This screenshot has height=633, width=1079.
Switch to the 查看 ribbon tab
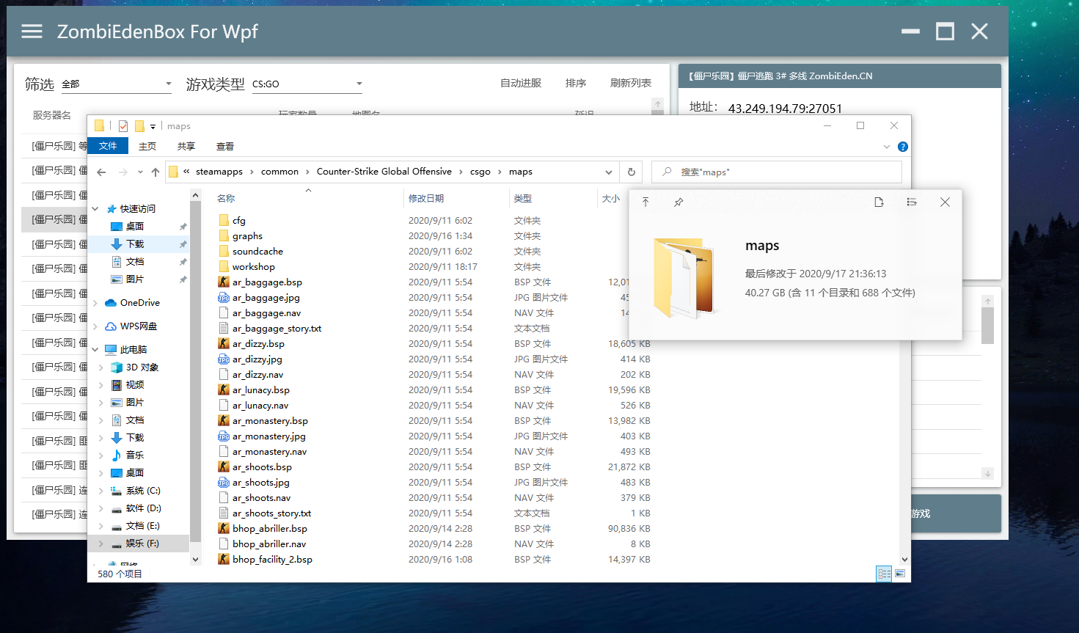224,146
